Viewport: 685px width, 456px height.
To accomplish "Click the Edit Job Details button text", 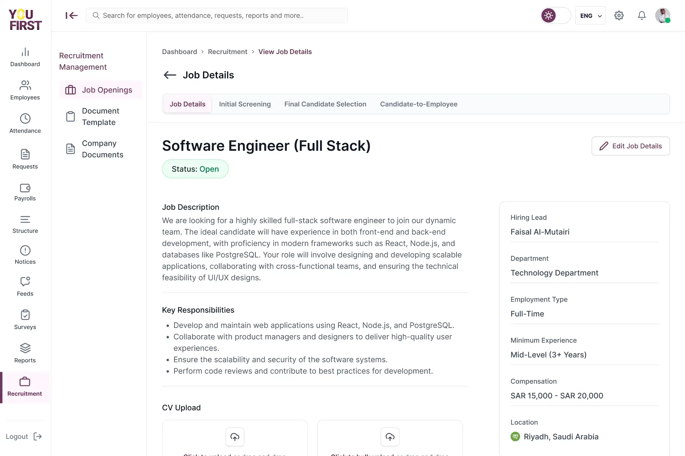I will 637,146.
